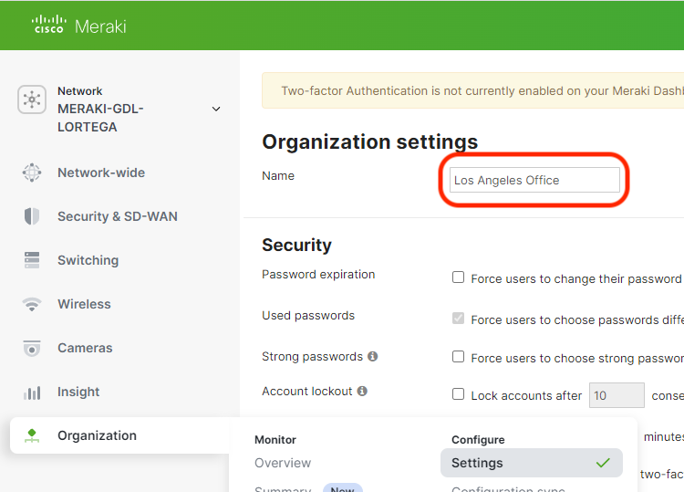Select the Switching icon in sidebar
This screenshot has height=492, width=684.
click(32, 260)
